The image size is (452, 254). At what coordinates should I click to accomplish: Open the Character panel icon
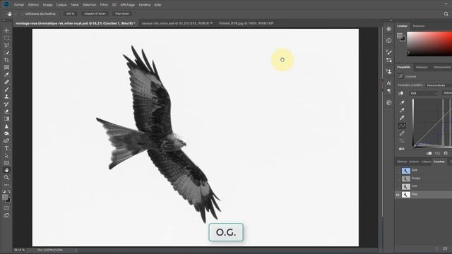pyautogui.click(x=389, y=83)
